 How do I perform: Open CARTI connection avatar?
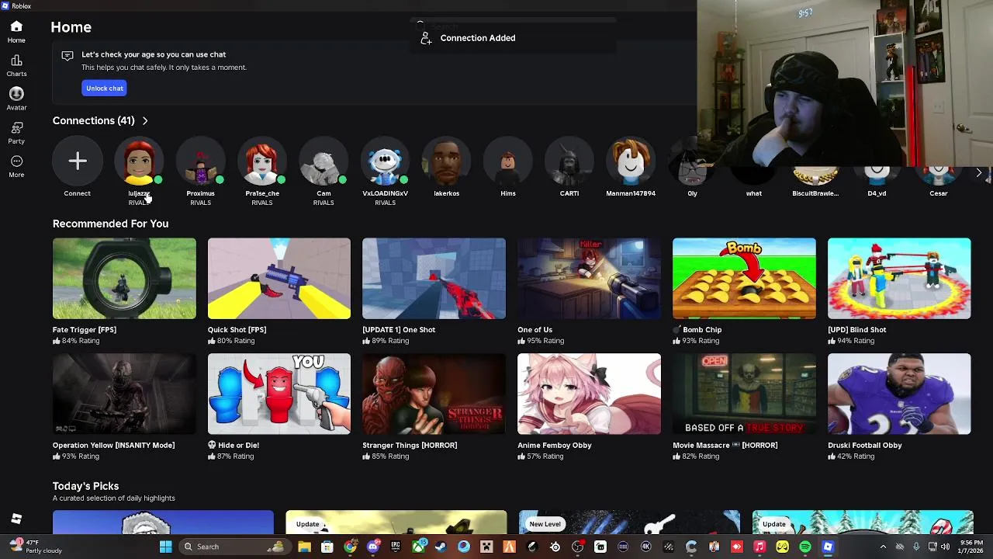pyautogui.click(x=569, y=161)
